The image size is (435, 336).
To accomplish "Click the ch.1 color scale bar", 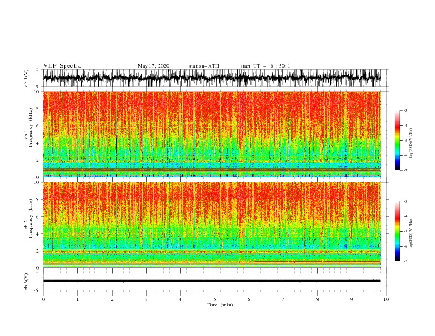I will click(x=398, y=140).
